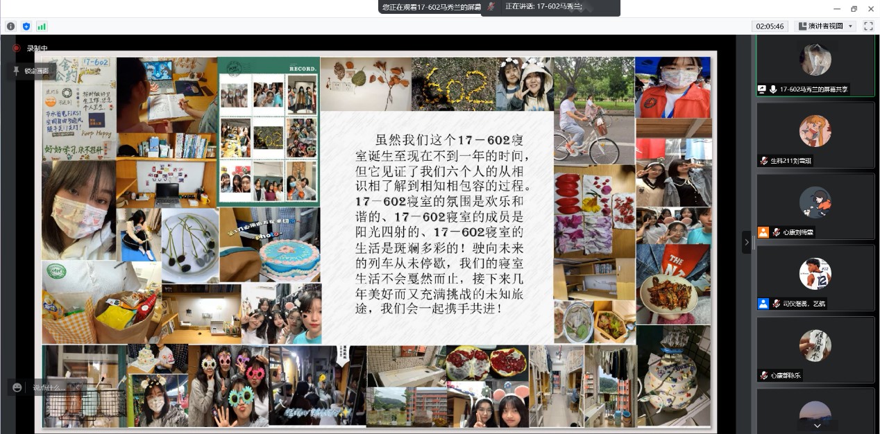This screenshot has height=434, width=880.
Task: Select the 17-602马秀兰 screen share video tile
Action: pyautogui.click(x=815, y=64)
